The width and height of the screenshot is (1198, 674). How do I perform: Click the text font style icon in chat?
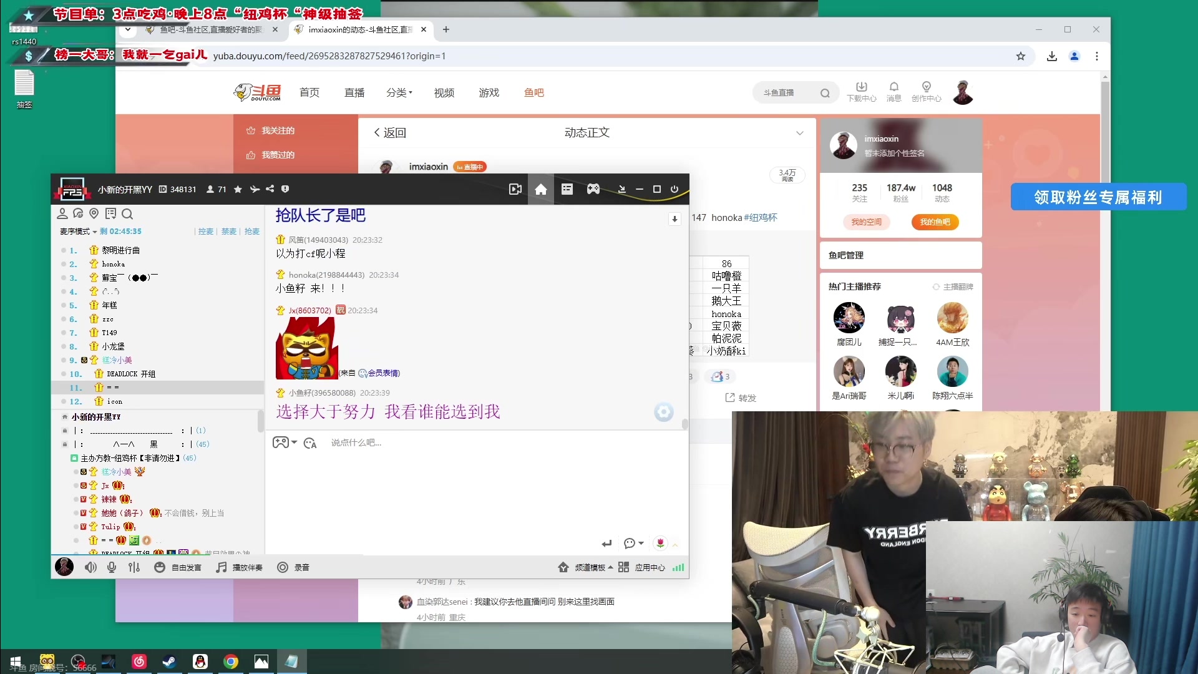(310, 443)
